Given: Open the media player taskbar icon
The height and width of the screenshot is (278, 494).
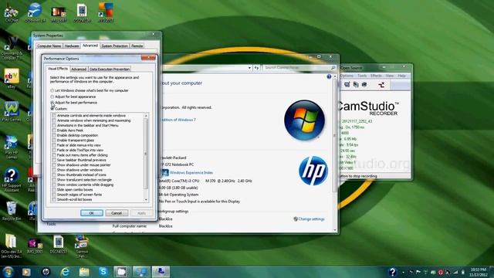Looking at the screenshot, I should click(26, 272).
